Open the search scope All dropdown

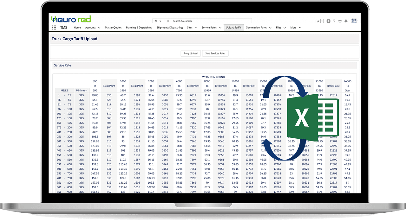coord(158,21)
